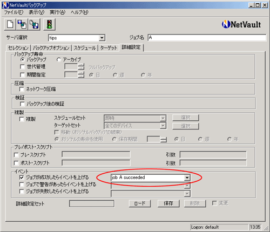Check the 世代管理 checkbox
The height and width of the screenshot is (232, 270).
pyautogui.click(x=22, y=67)
